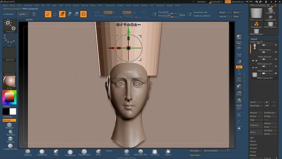Select the PolyMesh3D tool thumbnail

pyautogui.click(x=270, y=18)
